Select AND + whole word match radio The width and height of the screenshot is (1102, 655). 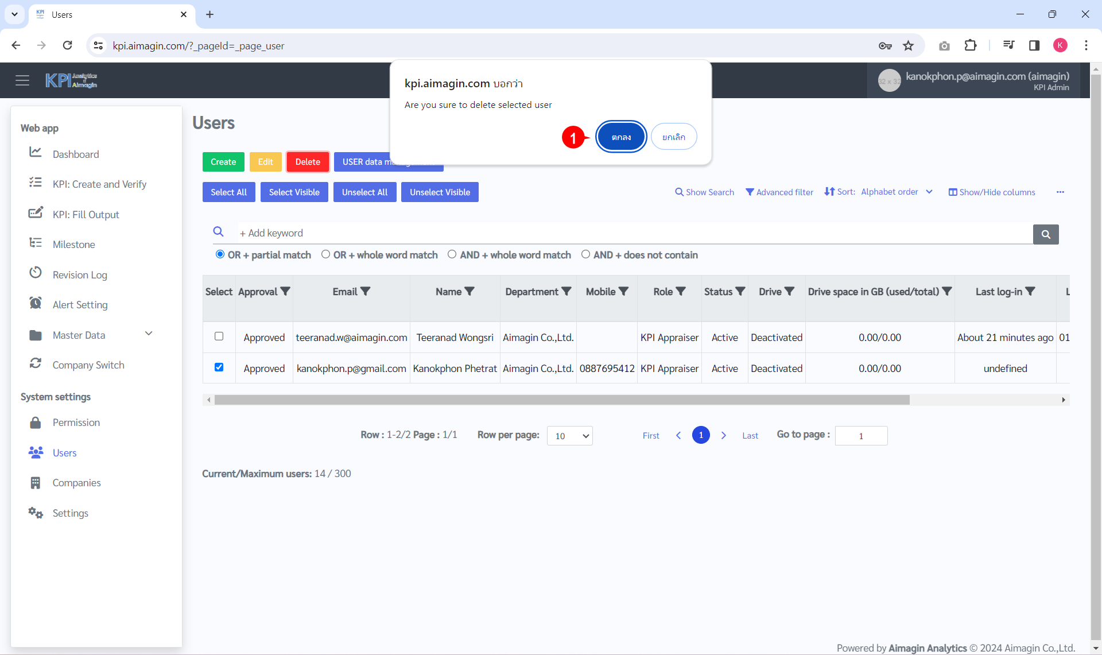(x=452, y=254)
